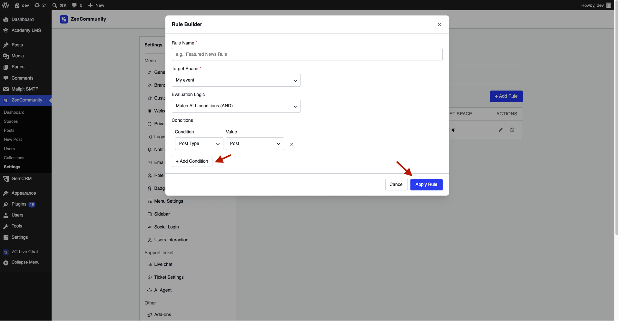
Task: Cancel the Rule Builder dialog
Action: (x=396, y=185)
